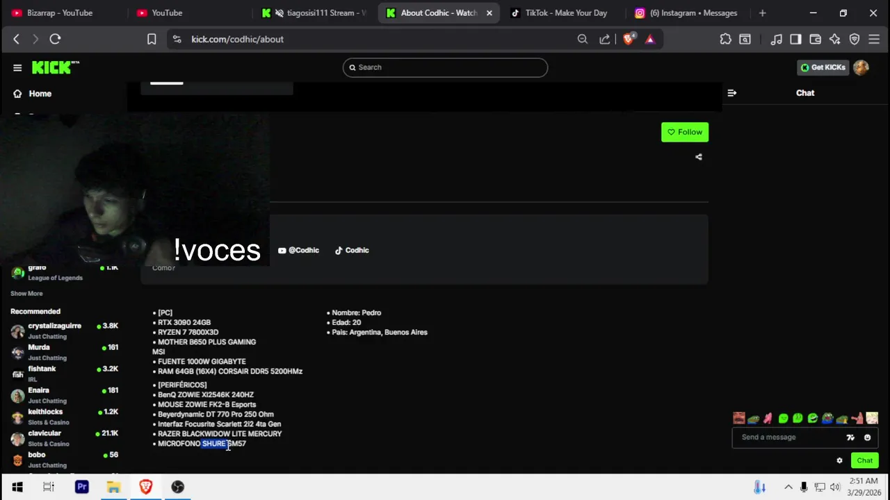
Task: Open Enaira recommended channel
Action: point(65,395)
